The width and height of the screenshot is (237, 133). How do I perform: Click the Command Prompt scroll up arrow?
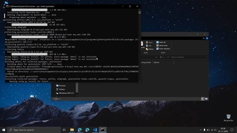click(x=140, y=10)
